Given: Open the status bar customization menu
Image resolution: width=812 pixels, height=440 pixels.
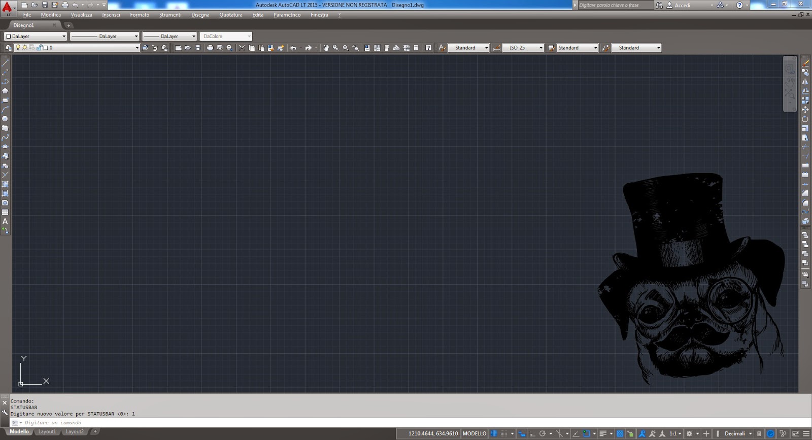Looking at the screenshot, I should click(806, 433).
